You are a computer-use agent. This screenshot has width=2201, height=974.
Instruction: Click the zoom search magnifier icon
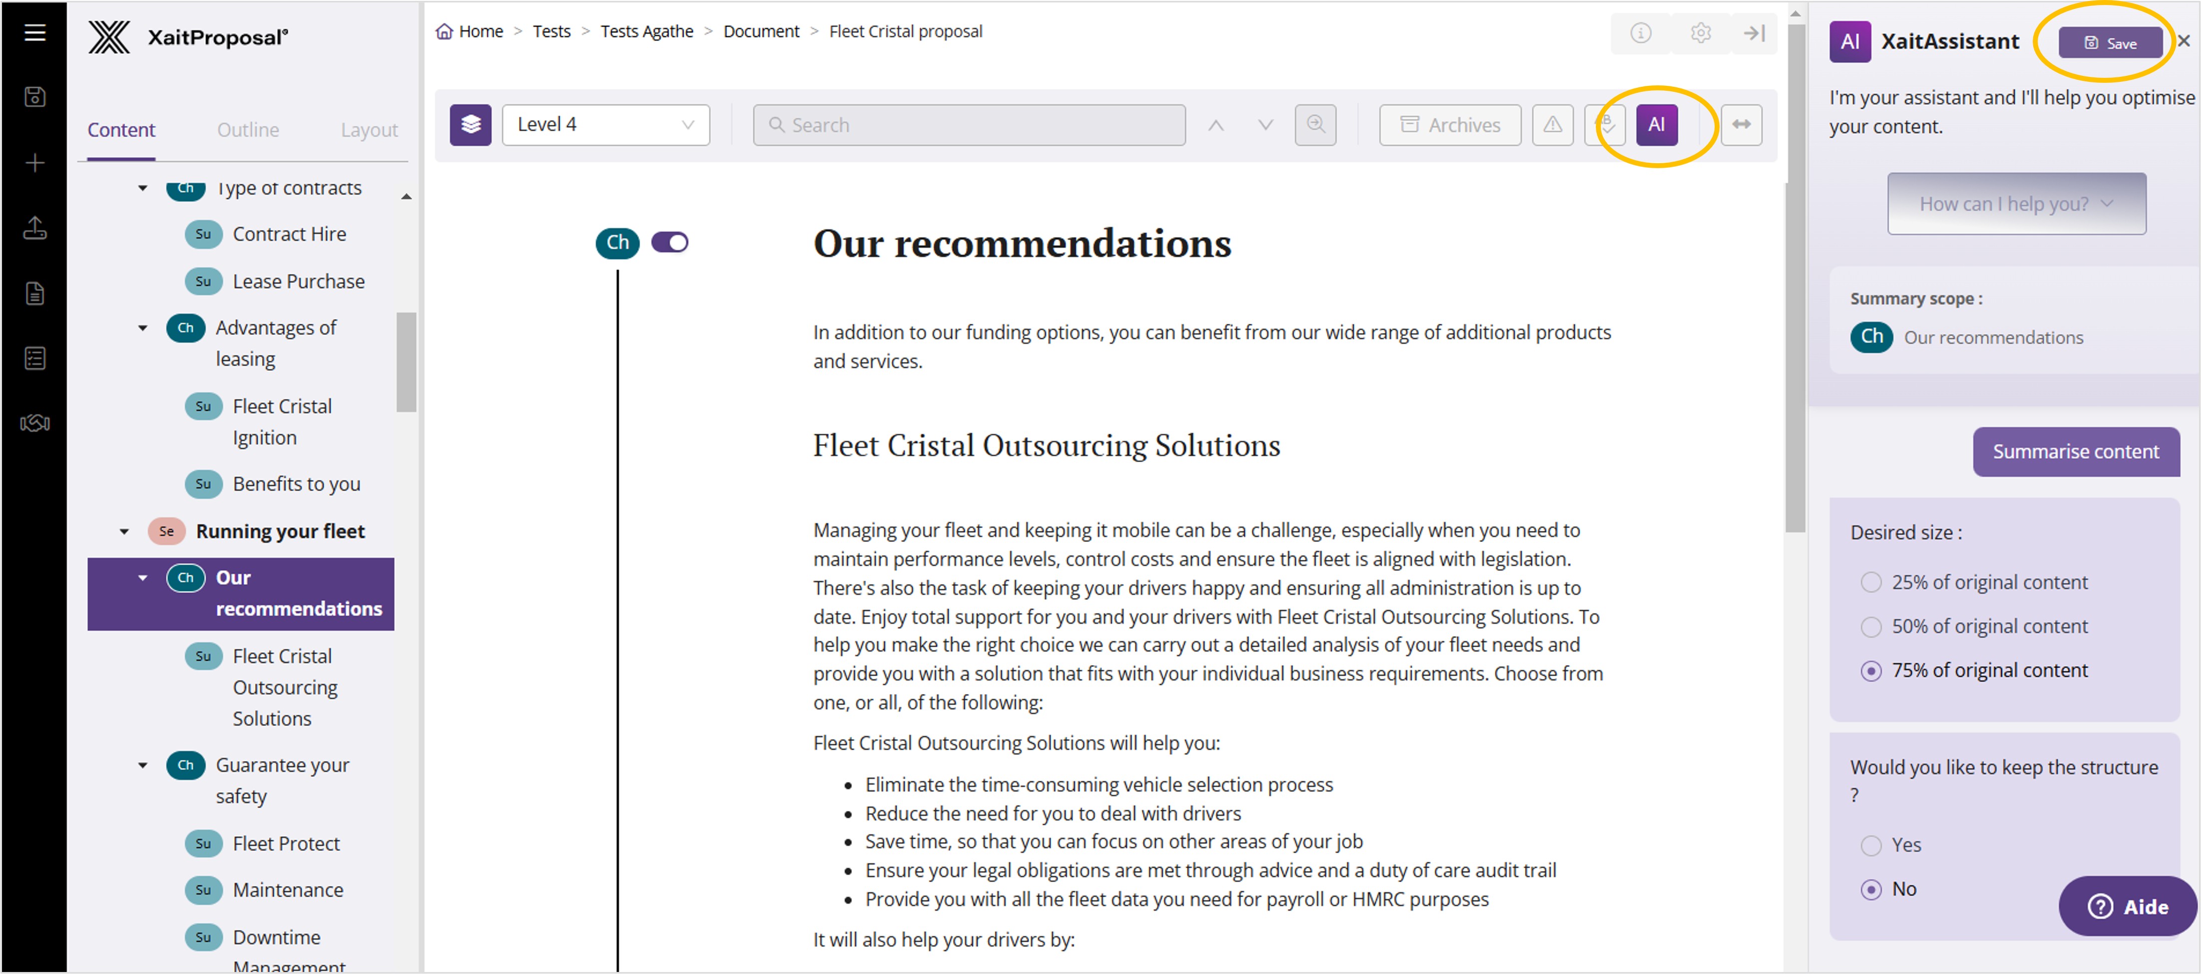pos(1315,125)
